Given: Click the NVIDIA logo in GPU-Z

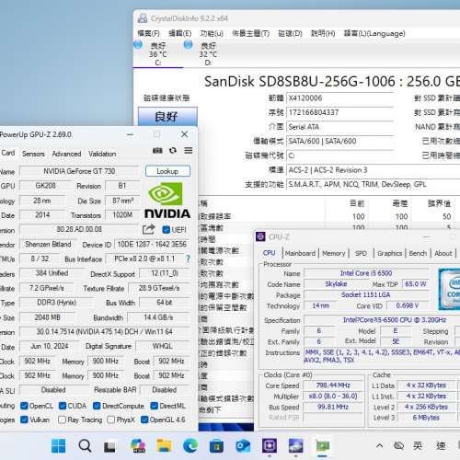Looking at the screenshot, I should 167,201.
